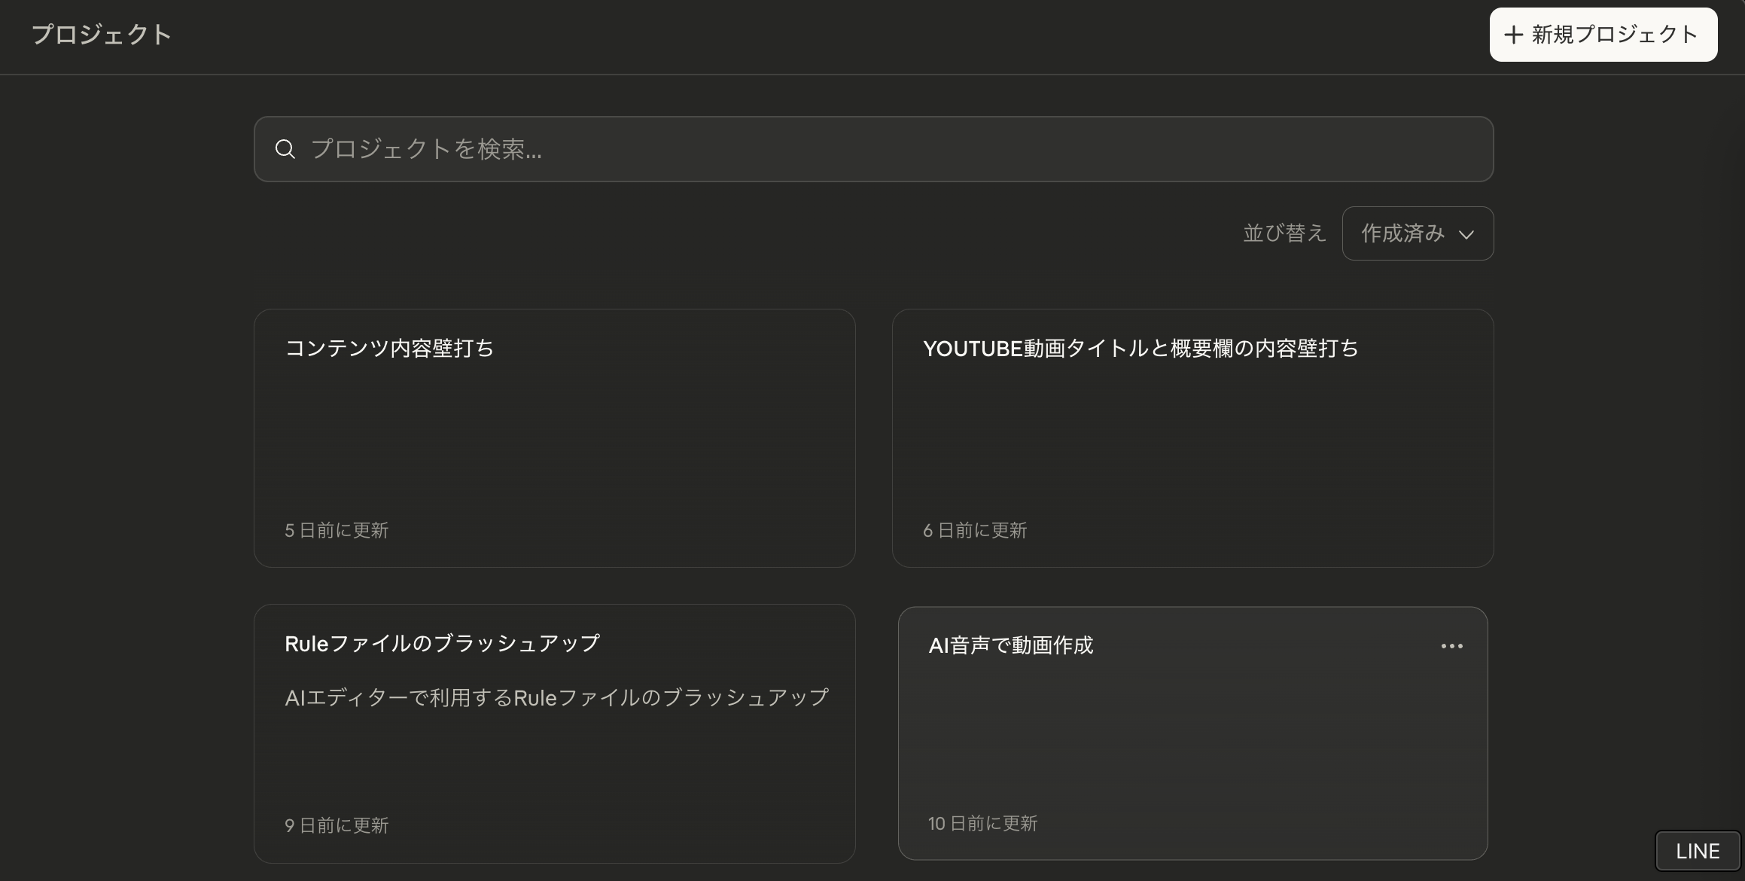The height and width of the screenshot is (881, 1745).
Task: Open the コンテンツ内容壁打ち project card
Action: [389, 348]
